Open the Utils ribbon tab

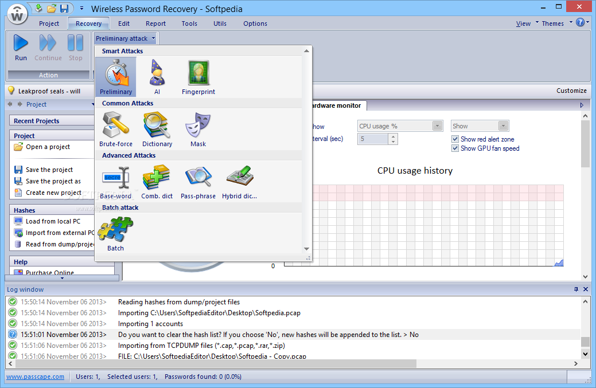pos(220,23)
